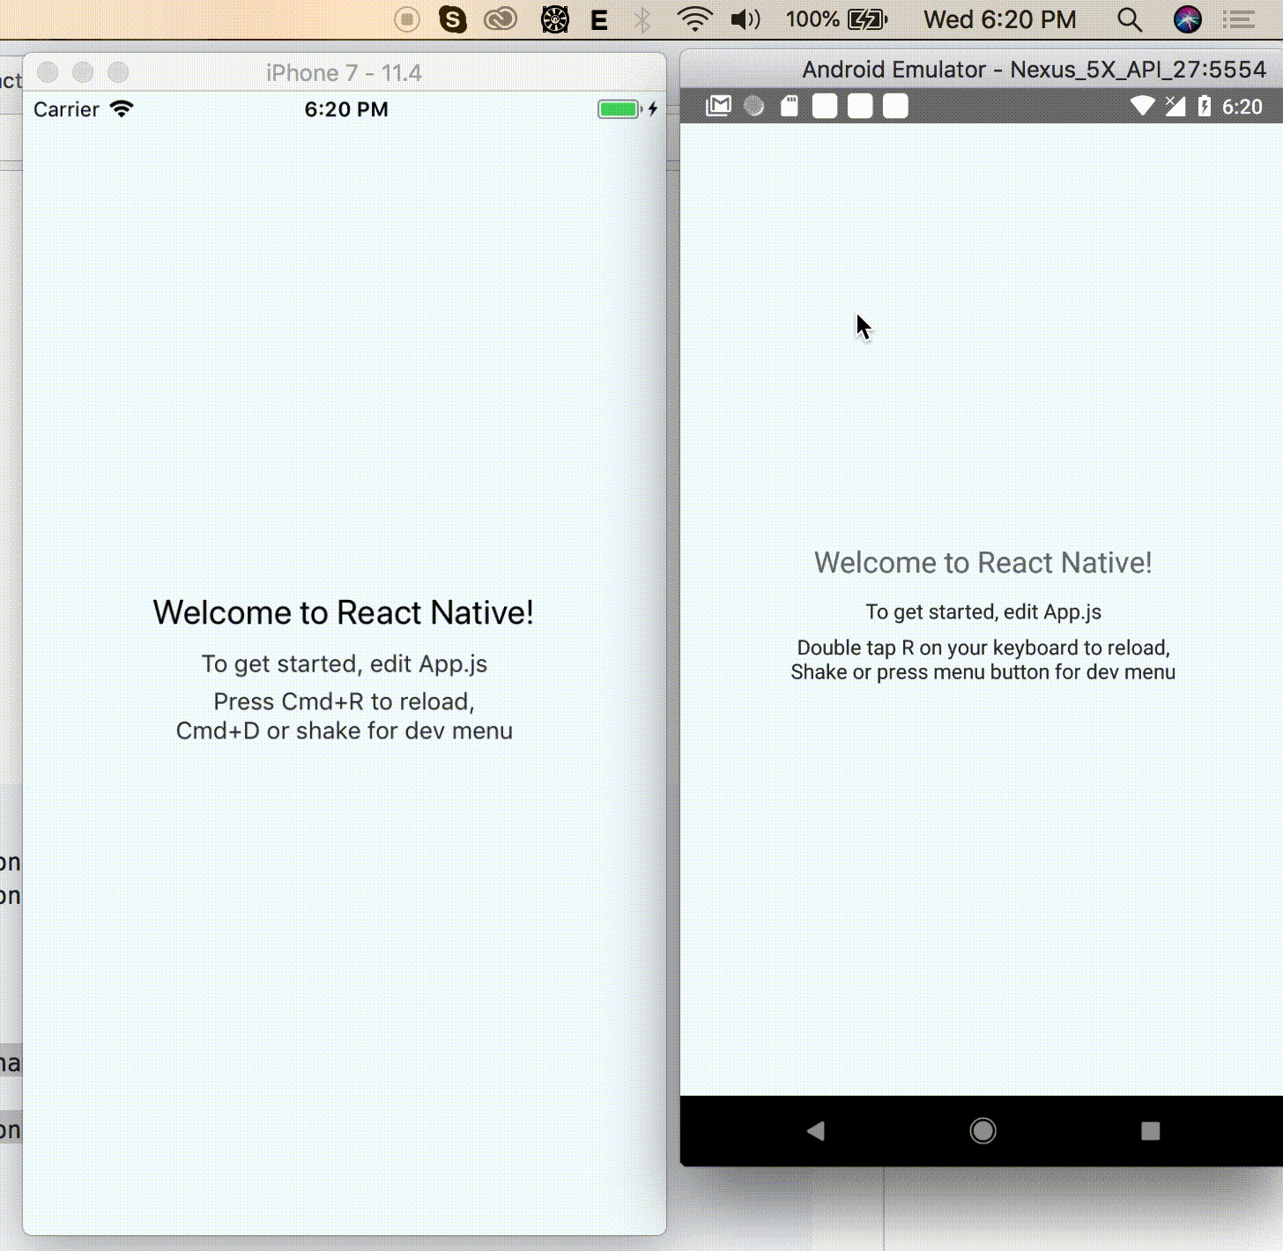
Task: Click 'To get started, edit App.js' in Android emulator
Action: coord(983,611)
